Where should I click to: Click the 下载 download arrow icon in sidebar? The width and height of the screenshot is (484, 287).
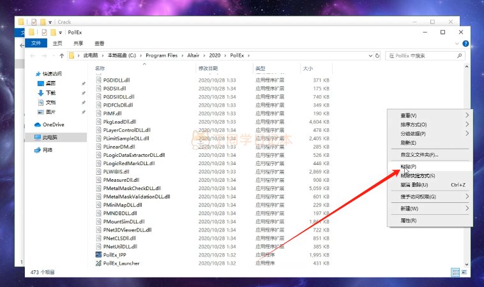(x=40, y=92)
